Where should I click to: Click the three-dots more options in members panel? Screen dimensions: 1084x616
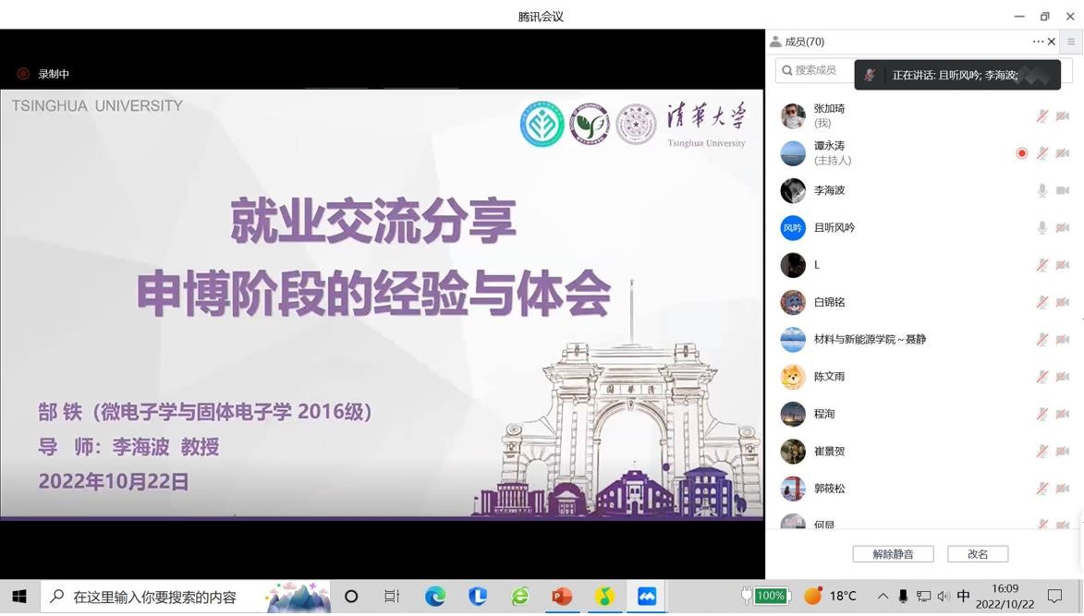point(1038,42)
